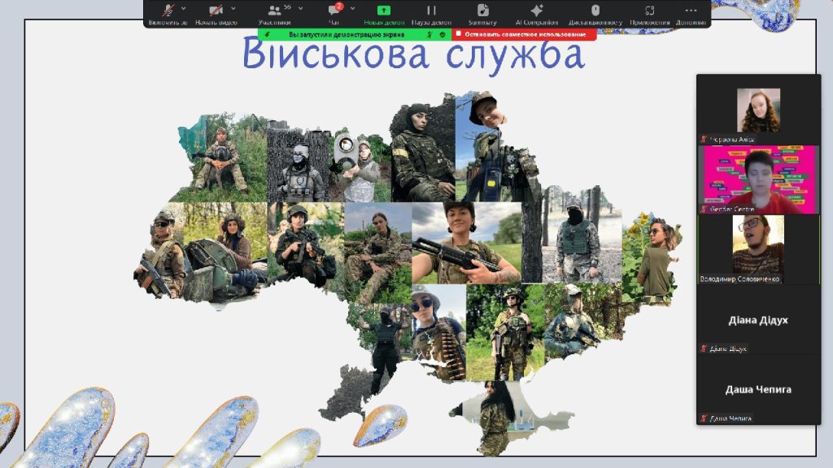Click the Володимир Соловиченко name label
The width and height of the screenshot is (833, 468).
point(739,279)
